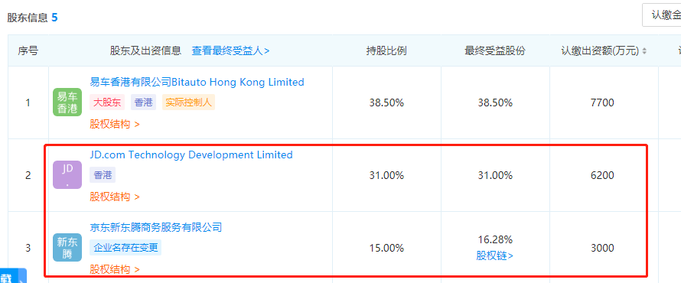This screenshot has width=681, height=283.
Task: Click the 香港 tag under JD.com
Action: click(x=103, y=175)
